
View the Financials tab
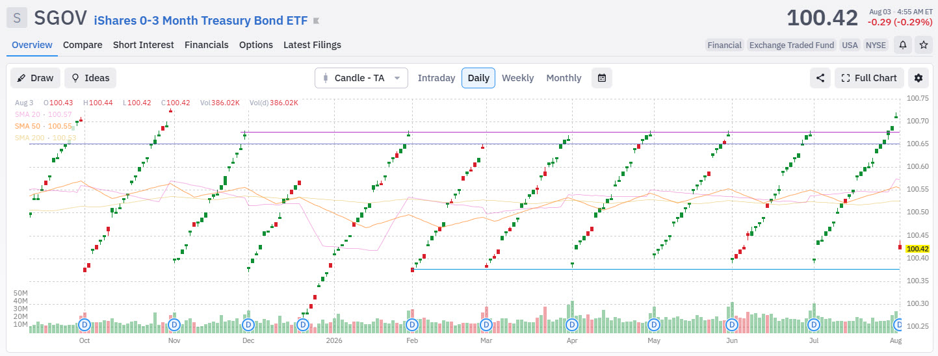click(x=207, y=45)
